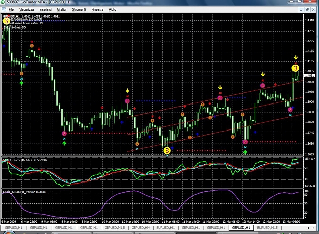The width and height of the screenshot is (319, 234).
Task: Click the current price label 1.4031
Action: tap(309, 76)
